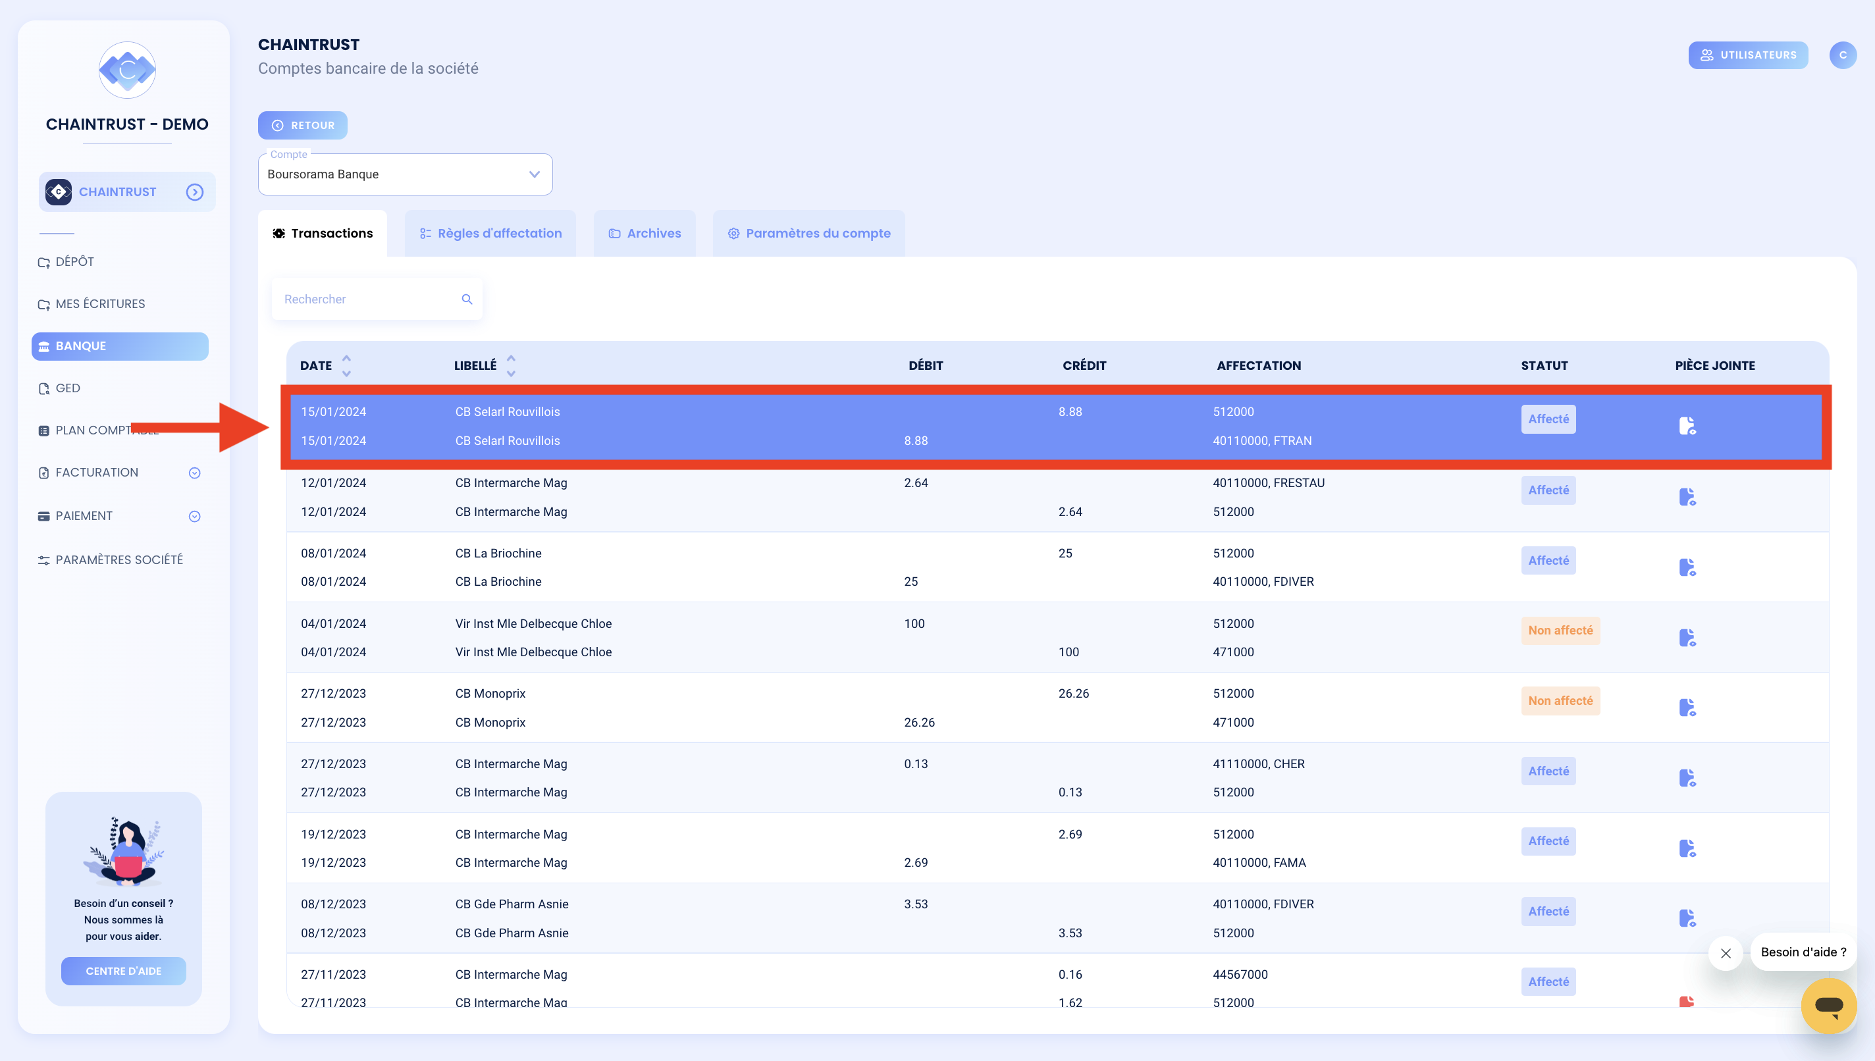Open Facturation in sidebar
This screenshot has width=1875, height=1061.
coord(88,473)
